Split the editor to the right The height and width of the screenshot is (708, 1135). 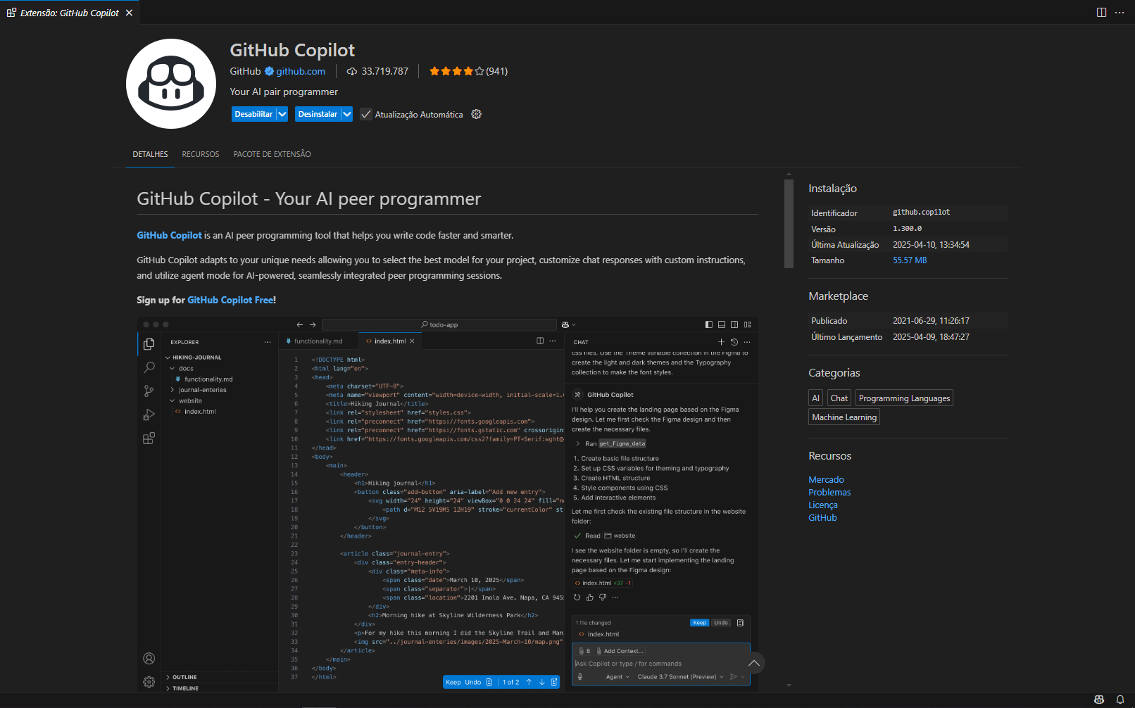(1101, 13)
